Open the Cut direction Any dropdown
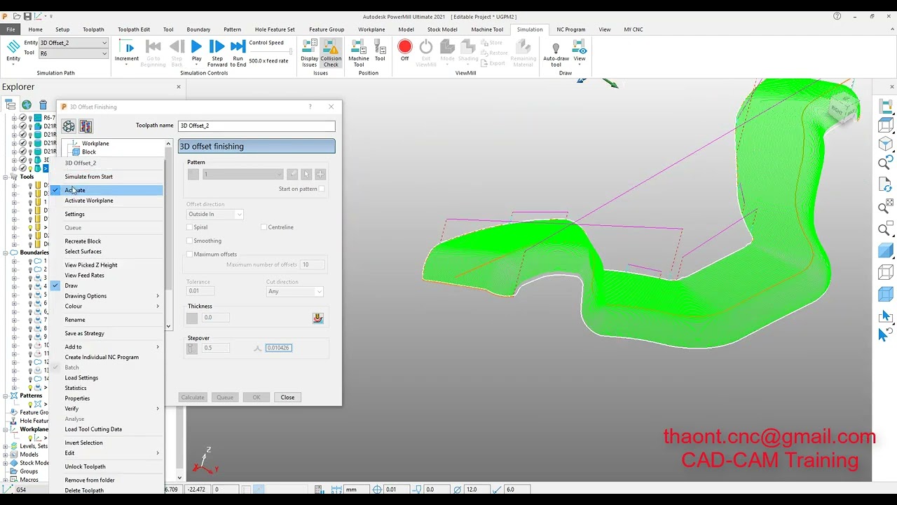Image resolution: width=897 pixels, height=505 pixels. coord(294,291)
